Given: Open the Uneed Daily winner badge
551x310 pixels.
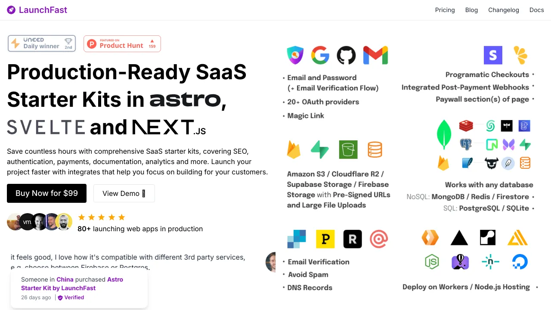Looking at the screenshot, I should click(x=42, y=43).
